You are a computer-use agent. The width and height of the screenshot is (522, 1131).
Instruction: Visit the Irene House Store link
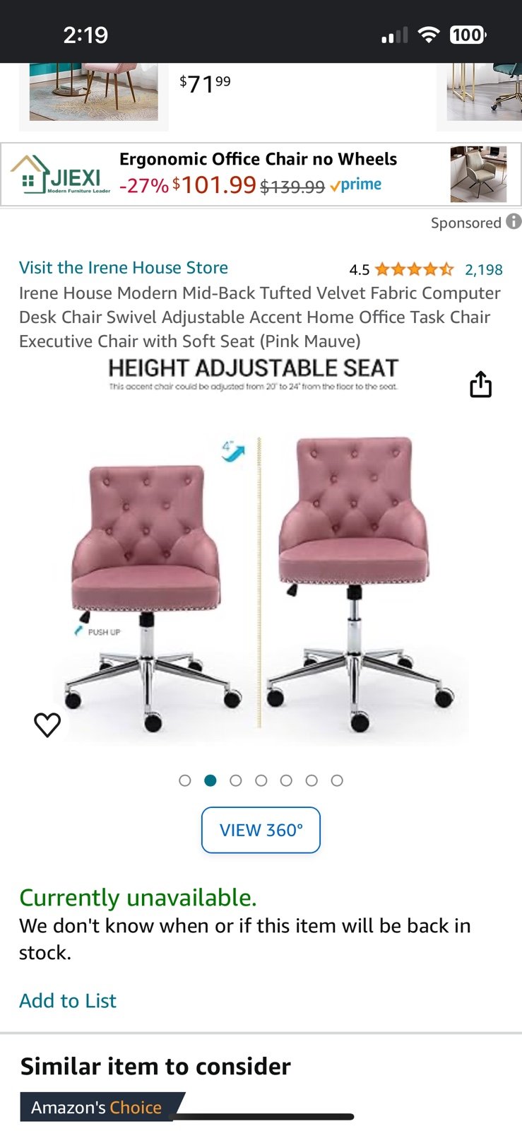124,268
